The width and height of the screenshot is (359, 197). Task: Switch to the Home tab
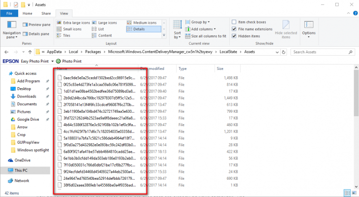pyautogui.click(x=28, y=13)
